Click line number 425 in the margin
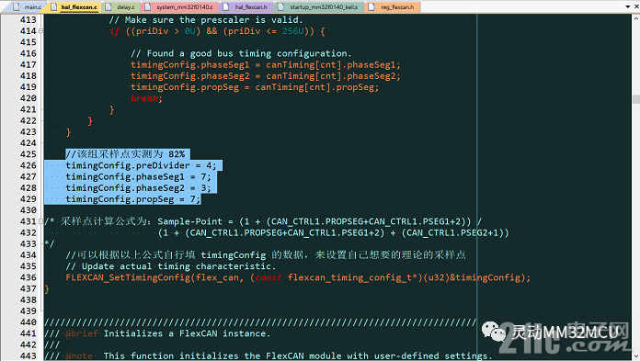This screenshot has height=361, width=640. 29,154
